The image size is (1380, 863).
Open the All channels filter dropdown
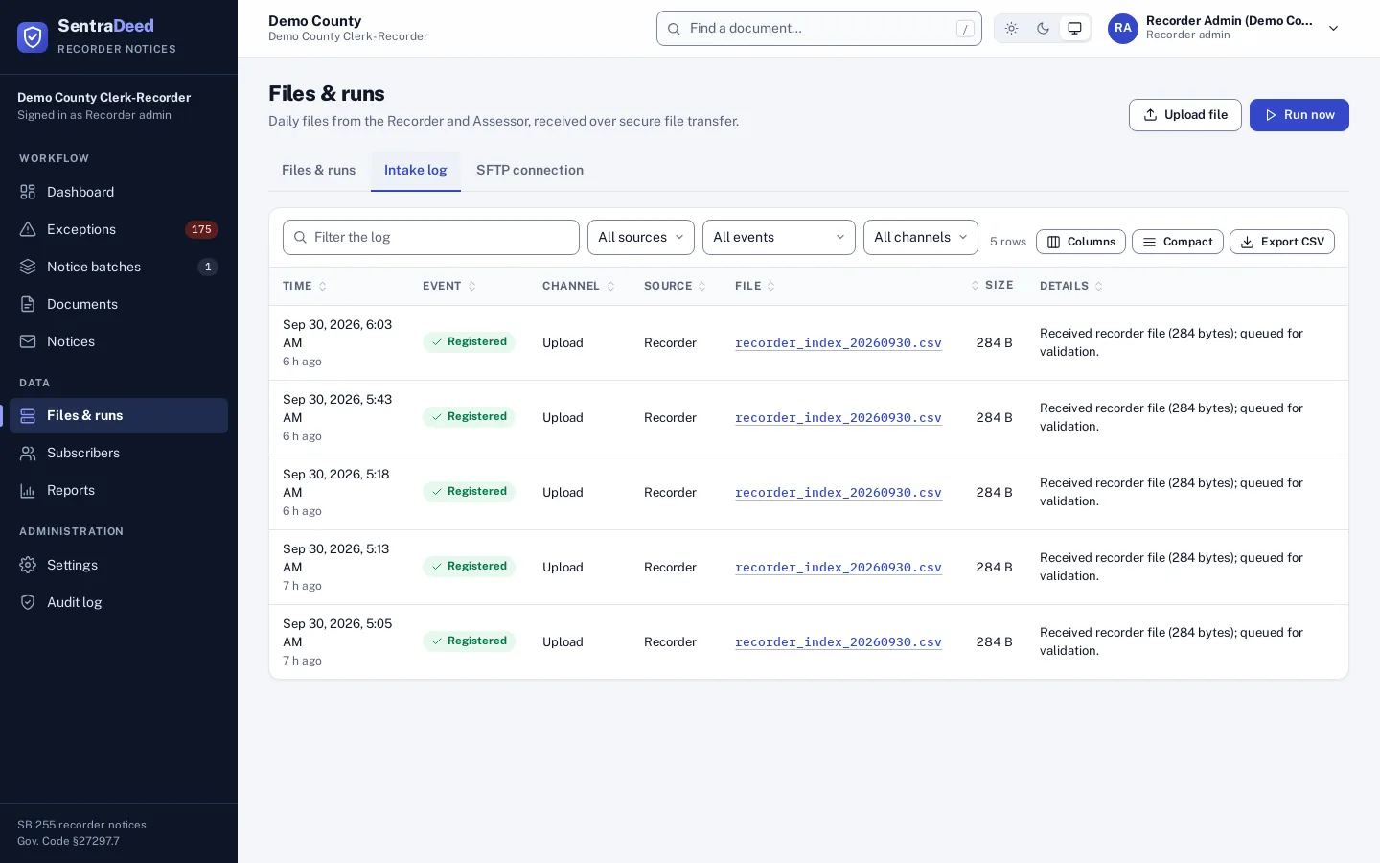(x=921, y=238)
